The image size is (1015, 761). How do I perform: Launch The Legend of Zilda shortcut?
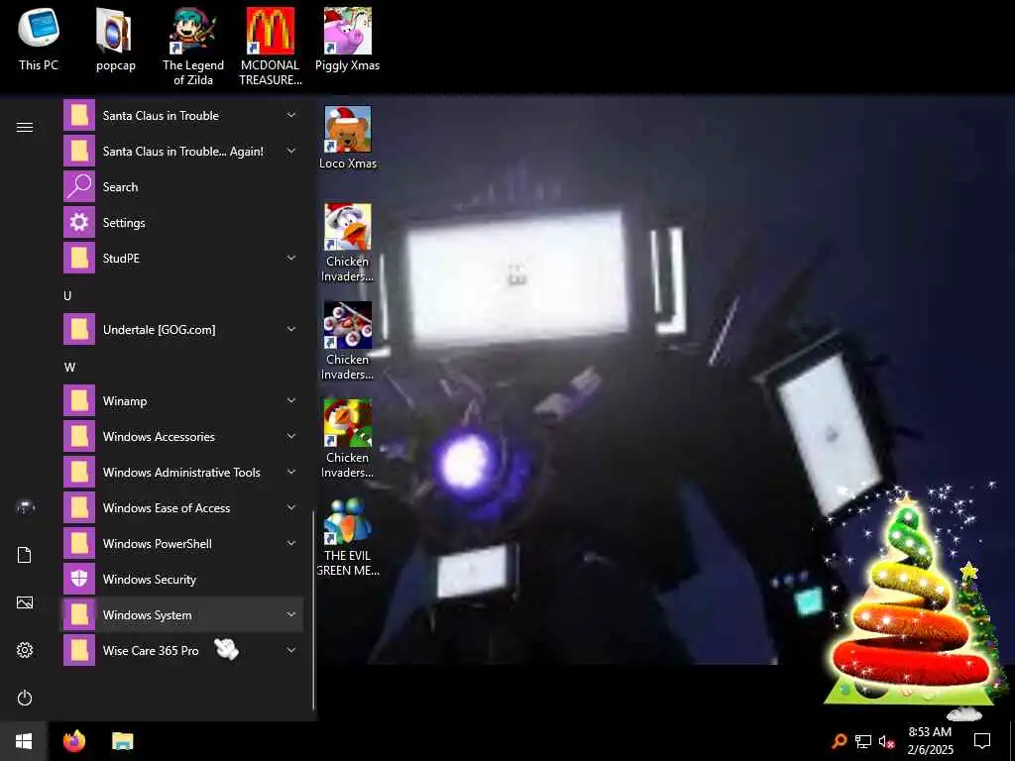coord(193,47)
